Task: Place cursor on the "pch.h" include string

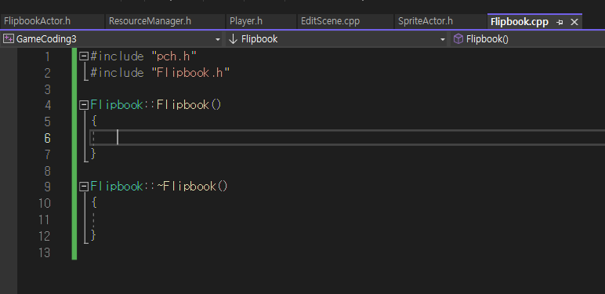Action: pos(174,56)
